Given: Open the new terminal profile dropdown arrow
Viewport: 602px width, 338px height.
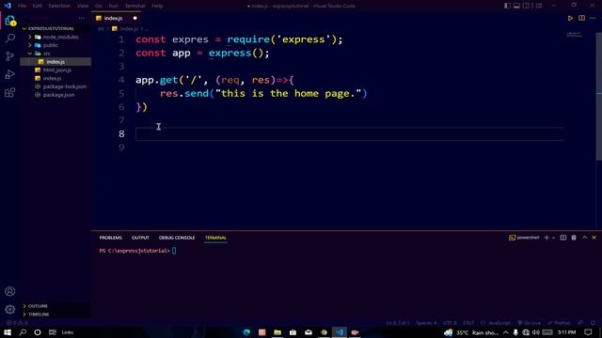Looking at the screenshot, I should [x=553, y=238].
